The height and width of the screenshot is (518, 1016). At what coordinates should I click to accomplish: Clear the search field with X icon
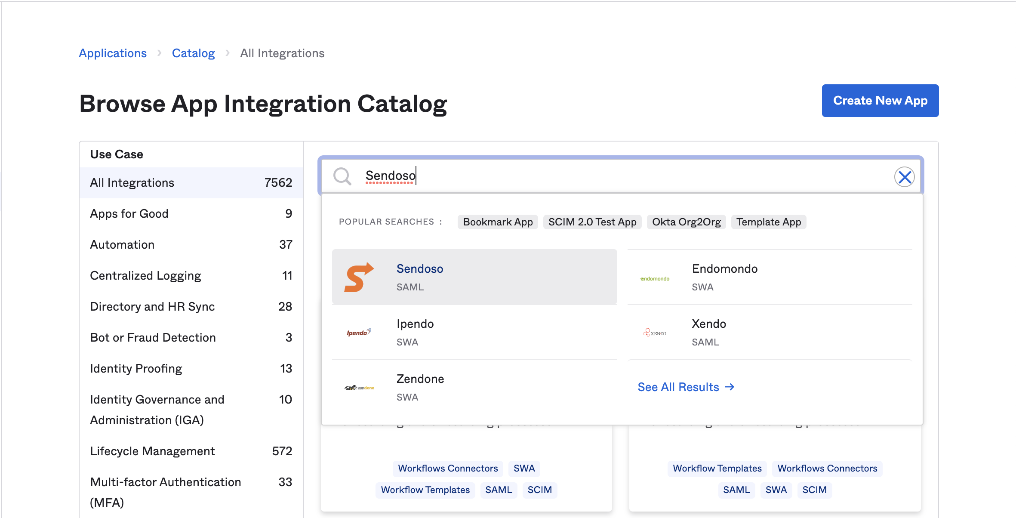(904, 177)
